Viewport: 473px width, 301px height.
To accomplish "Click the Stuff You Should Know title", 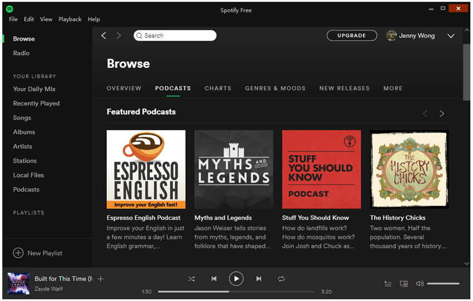I will tap(316, 218).
